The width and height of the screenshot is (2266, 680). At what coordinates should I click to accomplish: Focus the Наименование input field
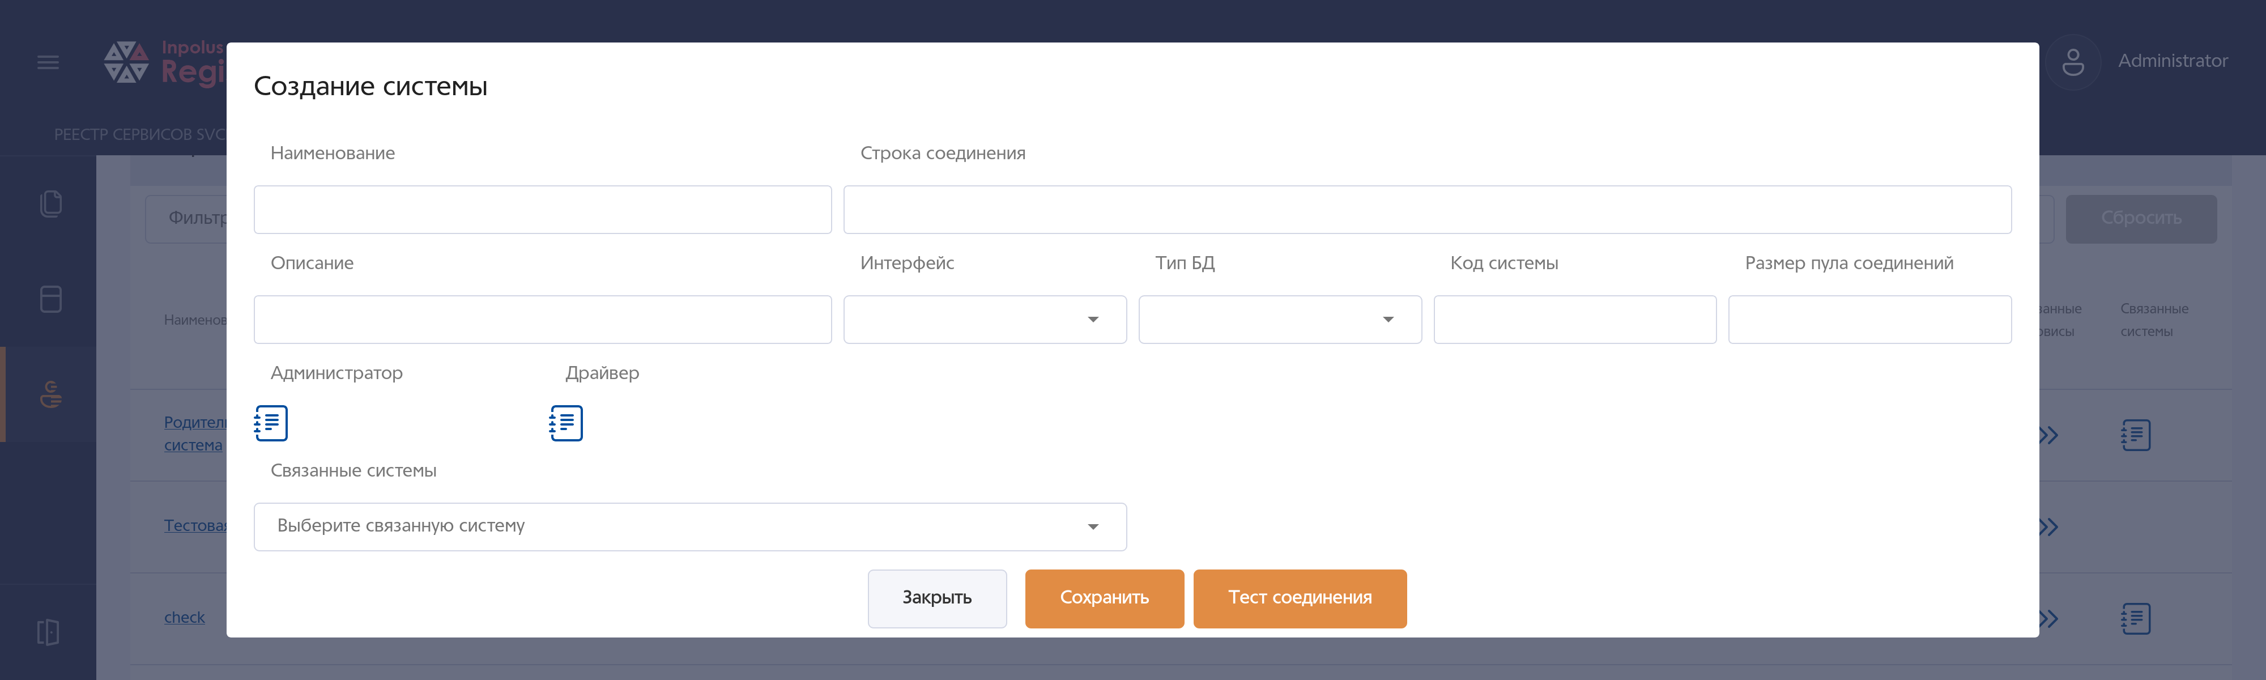pyautogui.click(x=542, y=209)
